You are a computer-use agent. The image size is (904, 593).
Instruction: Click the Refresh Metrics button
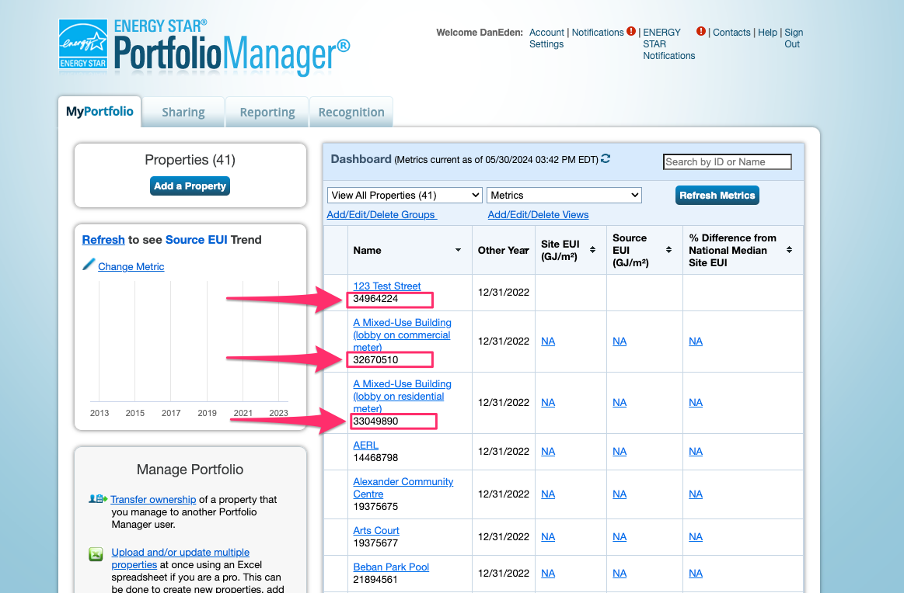[x=717, y=195]
